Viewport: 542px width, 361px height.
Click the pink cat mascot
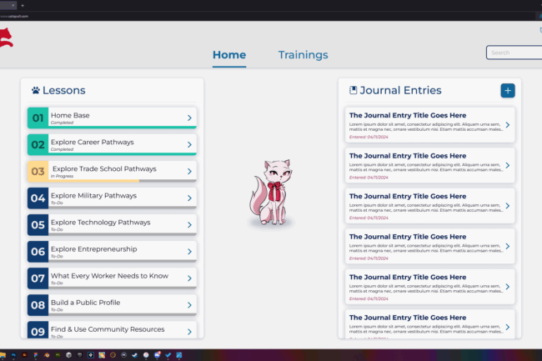270,193
